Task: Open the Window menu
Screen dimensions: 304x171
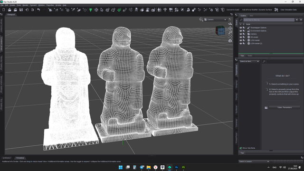Action: tap(41, 5)
